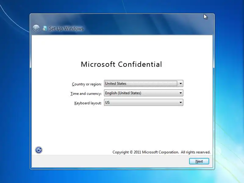Click the back arrow button

(36, 28)
